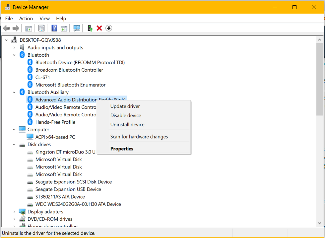Collapse the Bluetooth Auxiliary category

point(14,92)
